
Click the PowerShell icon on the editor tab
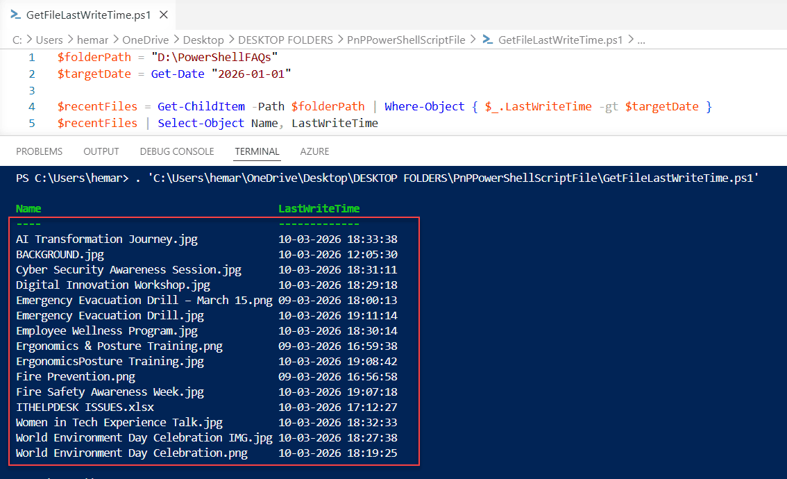[x=15, y=14]
